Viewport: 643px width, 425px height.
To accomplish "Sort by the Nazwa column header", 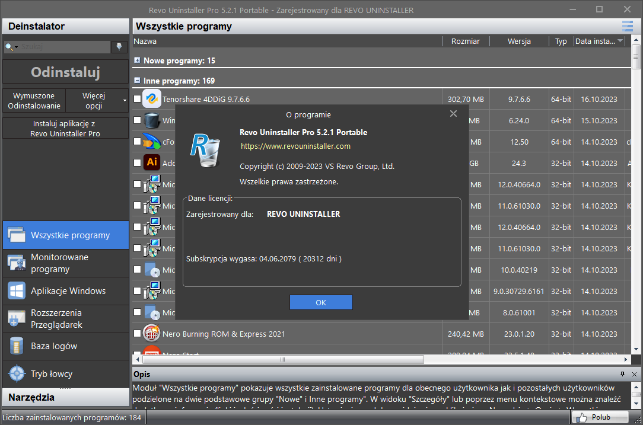I will tap(287, 41).
